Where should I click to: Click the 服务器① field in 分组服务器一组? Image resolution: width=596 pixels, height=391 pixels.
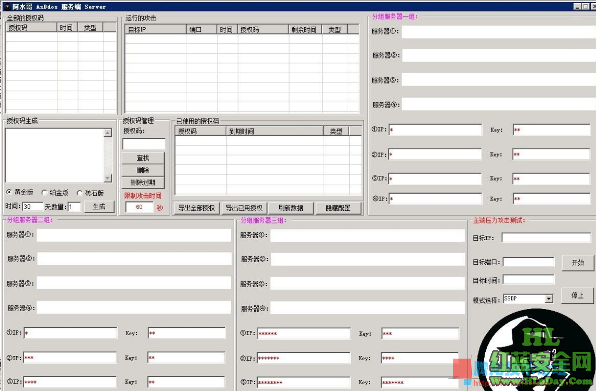499,32
